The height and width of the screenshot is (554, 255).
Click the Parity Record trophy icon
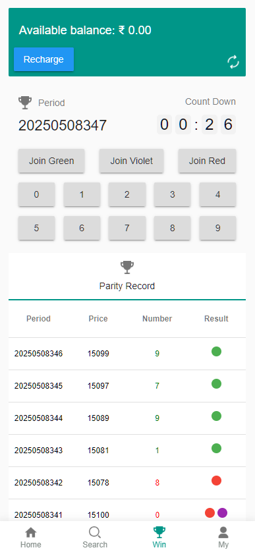point(127,267)
